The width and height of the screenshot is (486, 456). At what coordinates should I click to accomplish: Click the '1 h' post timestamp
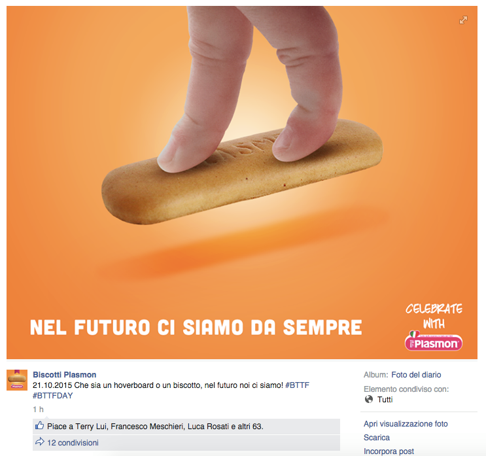pyautogui.click(x=38, y=410)
